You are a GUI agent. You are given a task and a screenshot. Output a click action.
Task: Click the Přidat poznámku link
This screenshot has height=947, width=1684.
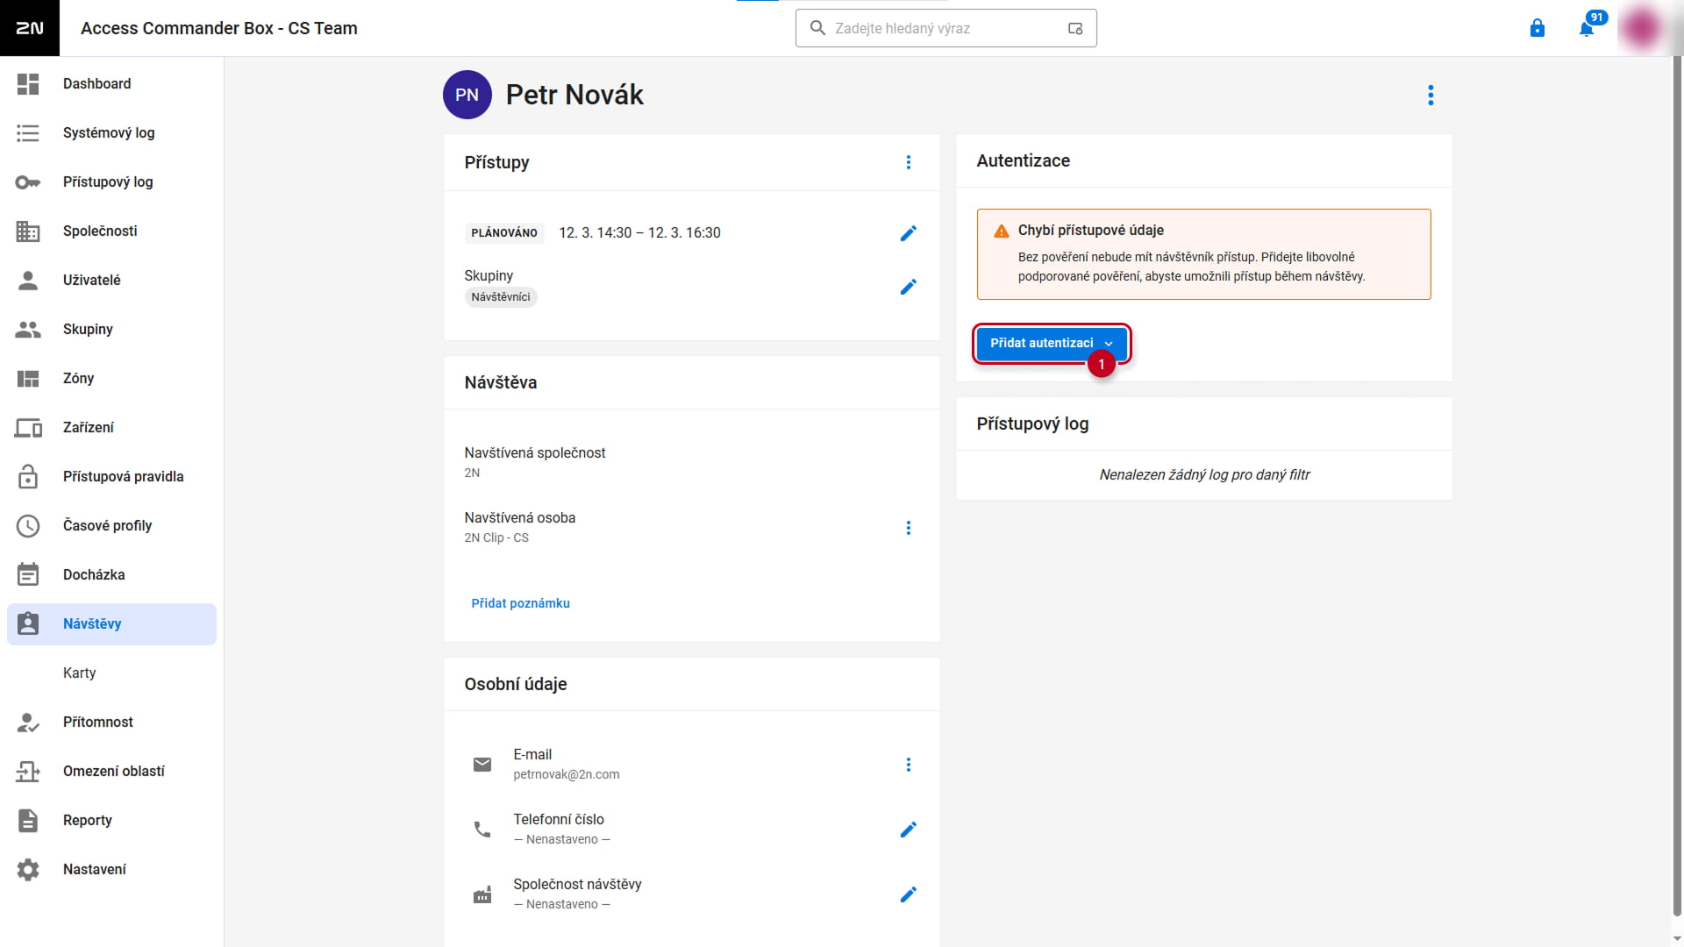point(521,603)
